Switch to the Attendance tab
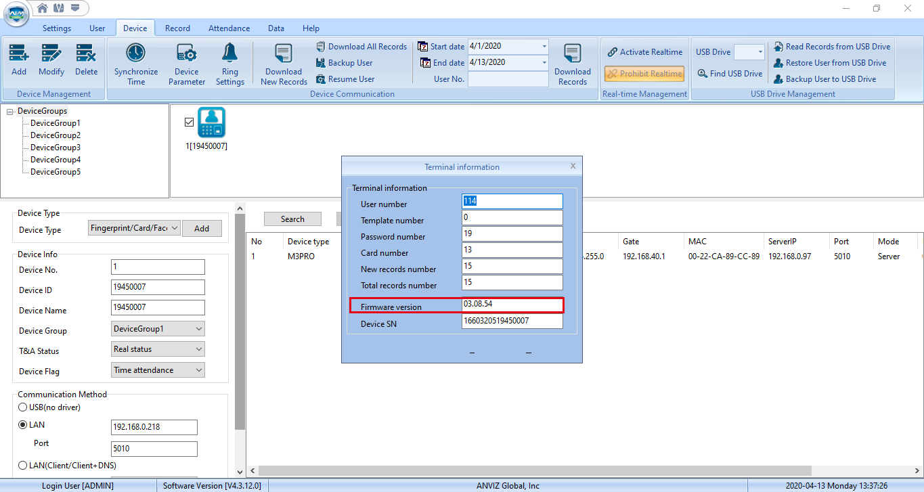Viewport: 924px width, 492px height. pos(229,28)
